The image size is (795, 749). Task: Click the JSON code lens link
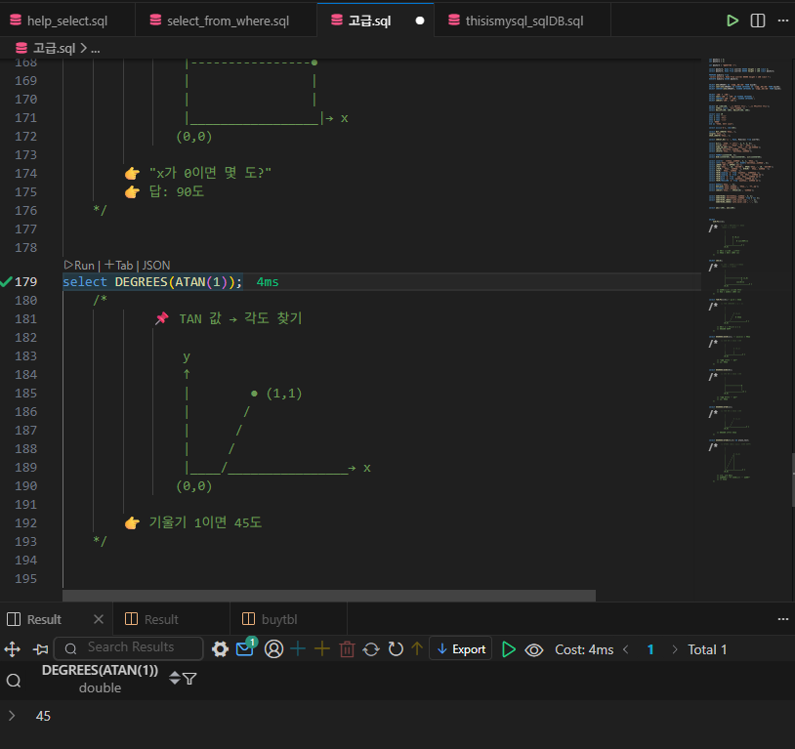click(156, 266)
